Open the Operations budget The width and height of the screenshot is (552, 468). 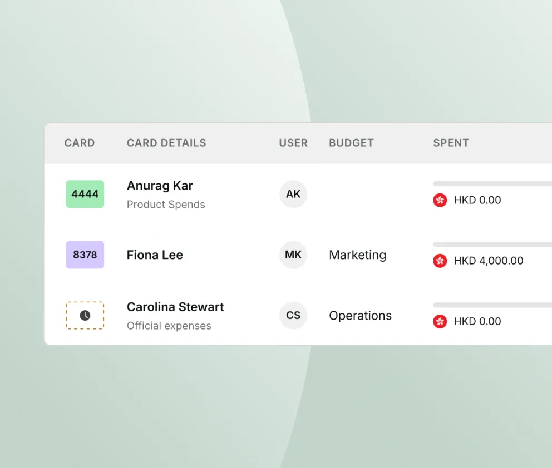pos(360,316)
